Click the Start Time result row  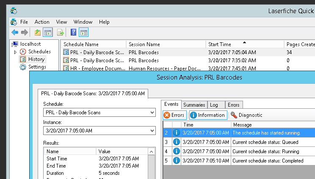pos(96,159)
